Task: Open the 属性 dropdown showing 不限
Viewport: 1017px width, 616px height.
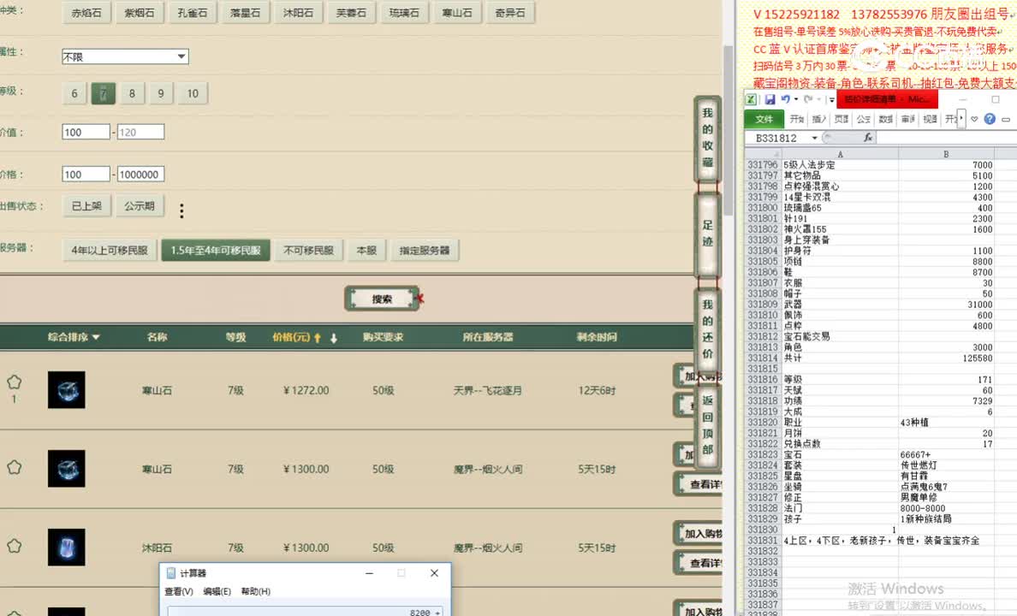Action: coord(125,57)
